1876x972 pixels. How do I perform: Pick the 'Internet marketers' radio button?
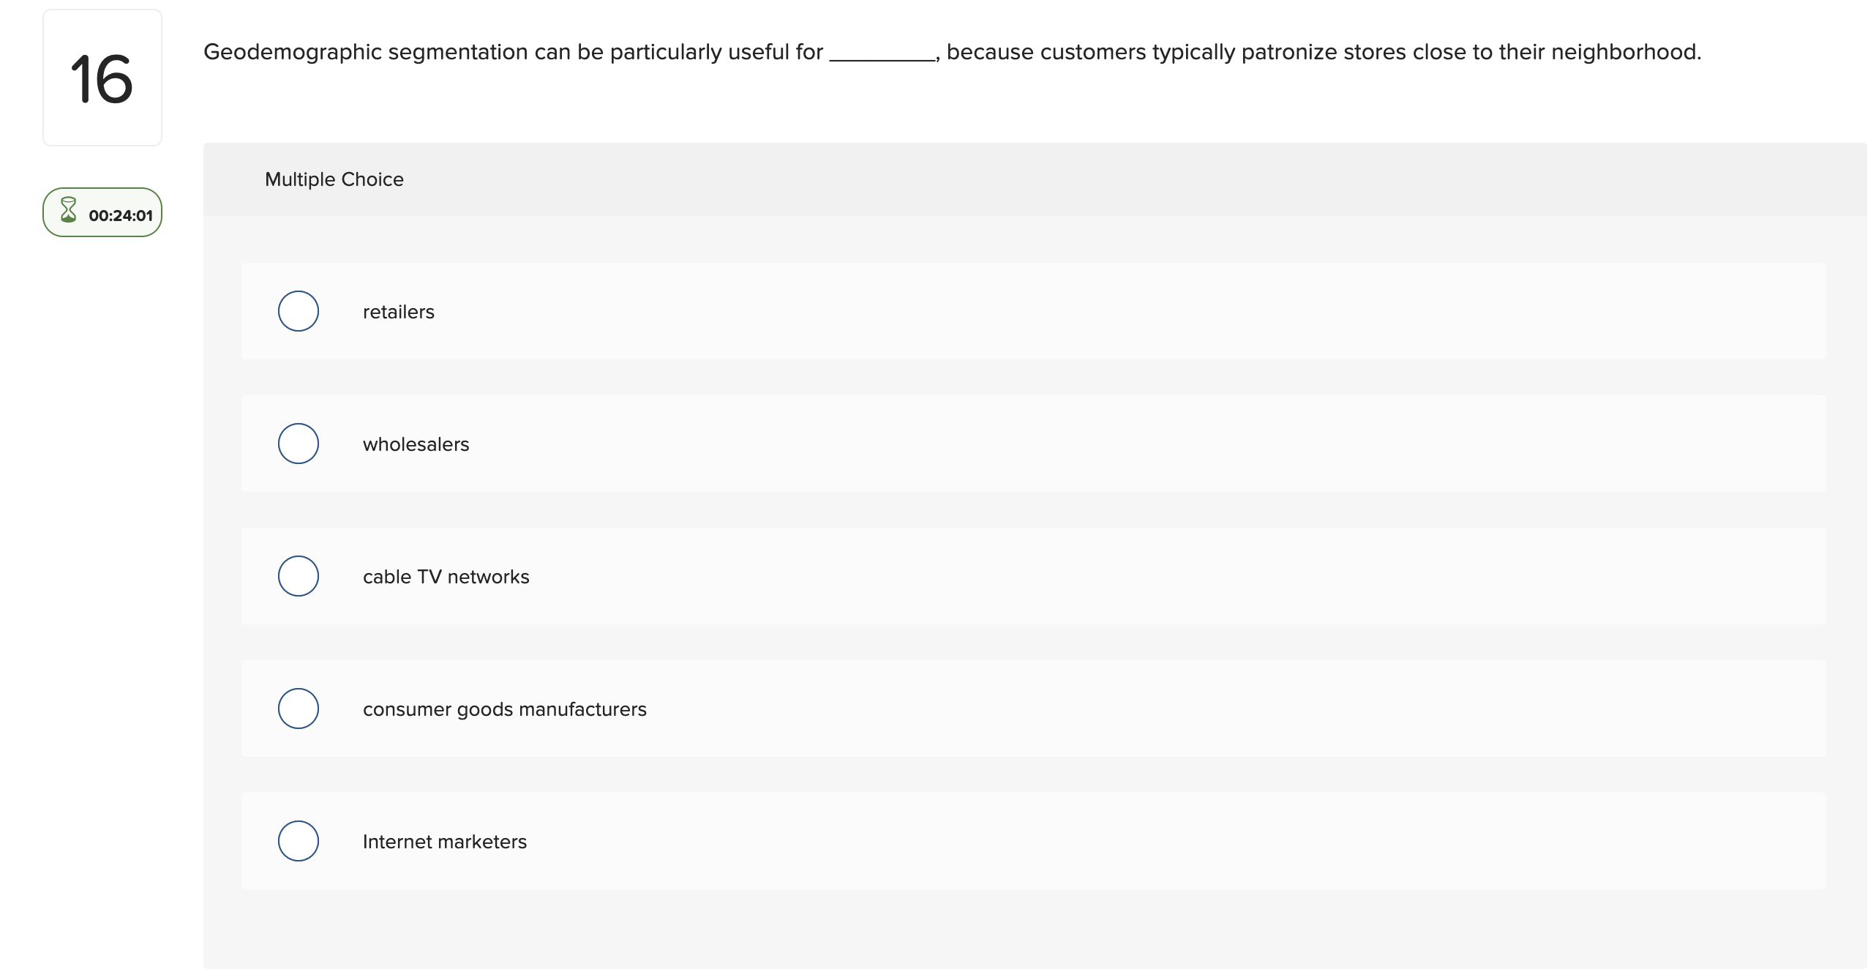299,841
